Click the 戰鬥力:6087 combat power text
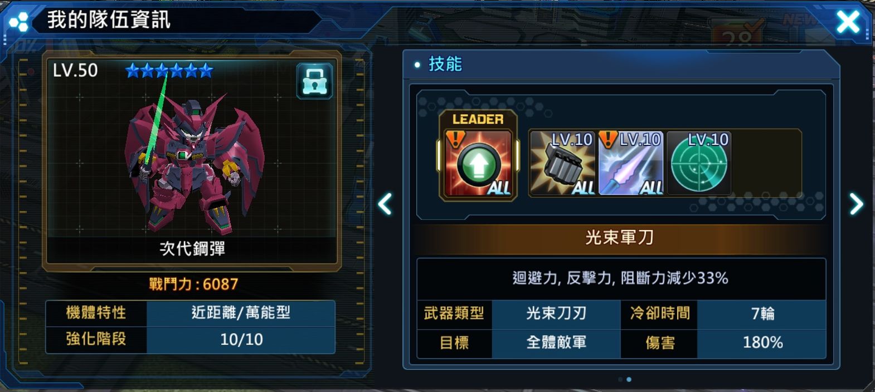 [193, 284]
